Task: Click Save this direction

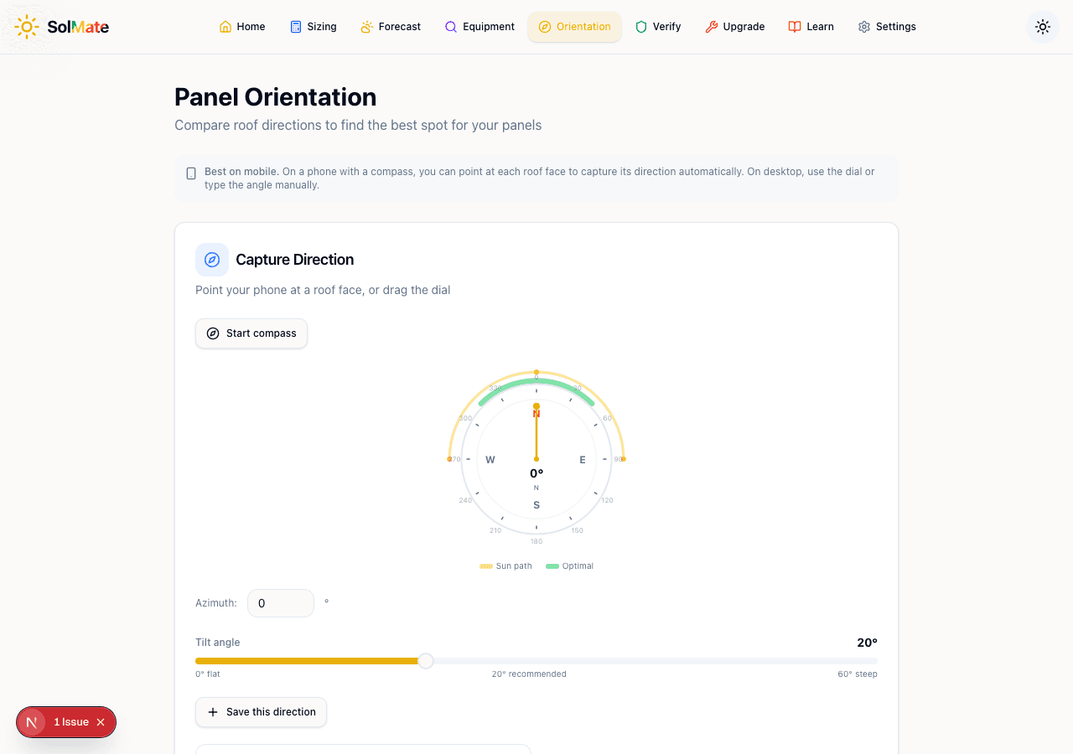Action: 261,712
